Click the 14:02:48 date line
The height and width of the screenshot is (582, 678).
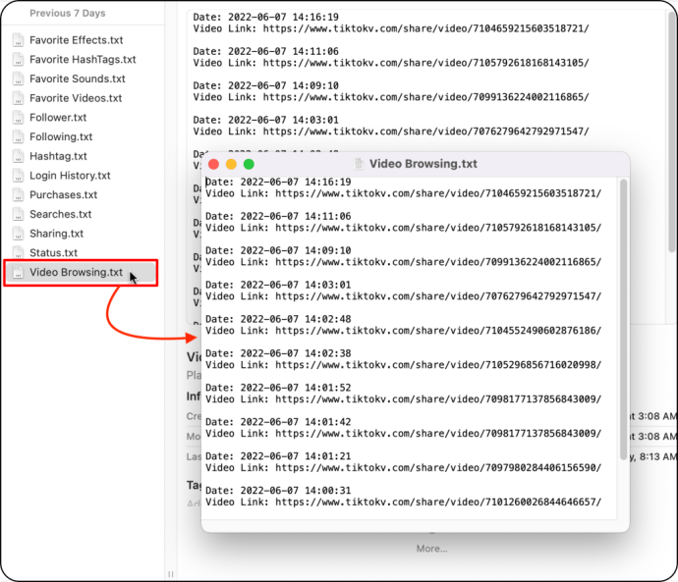tap(278, 319)
